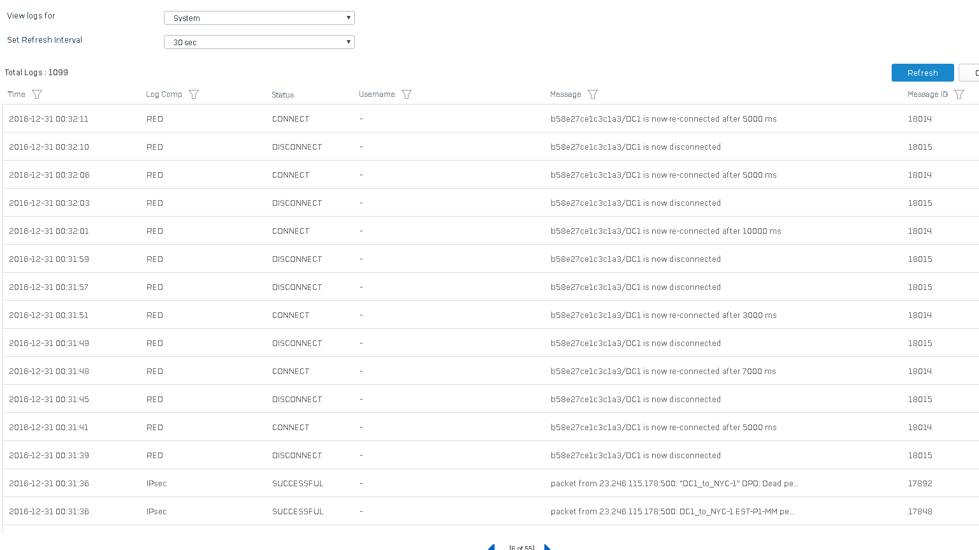Screen dimensions: 979x550
Task: Click the DC1_to_NYC-1 EST-P1-MM message
Action: point(672,512)
